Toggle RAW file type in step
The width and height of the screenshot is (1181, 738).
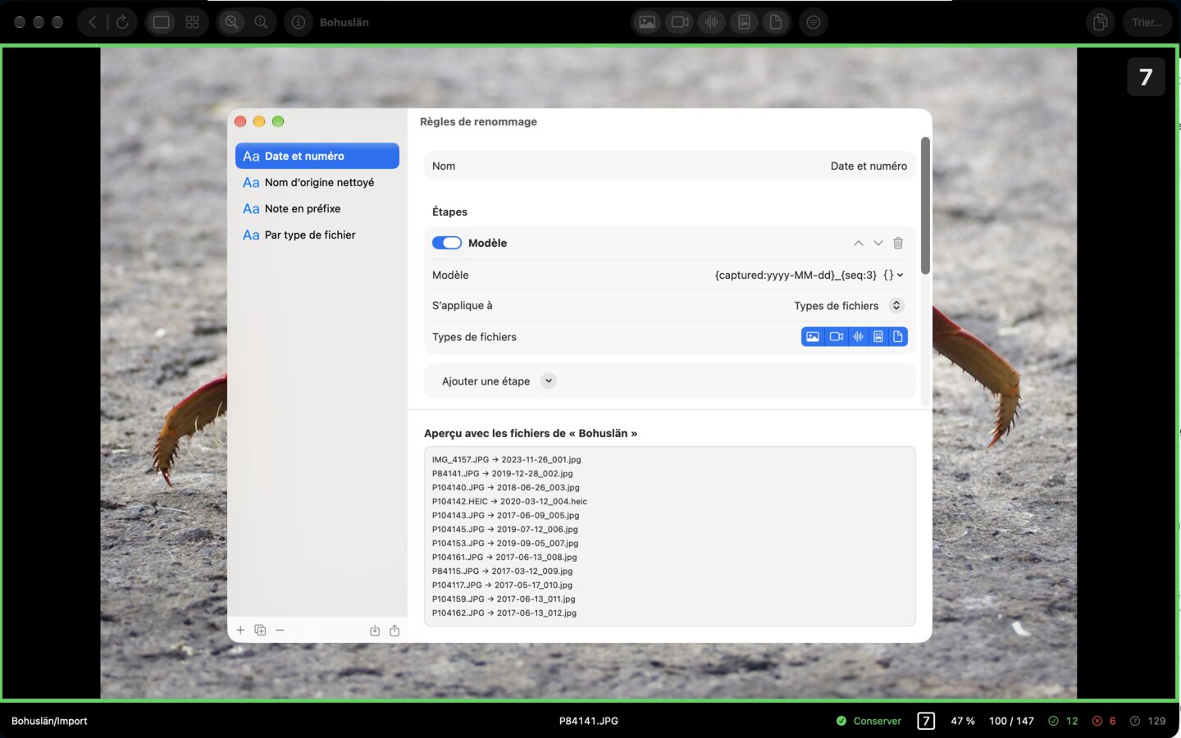tap(878, 336)
